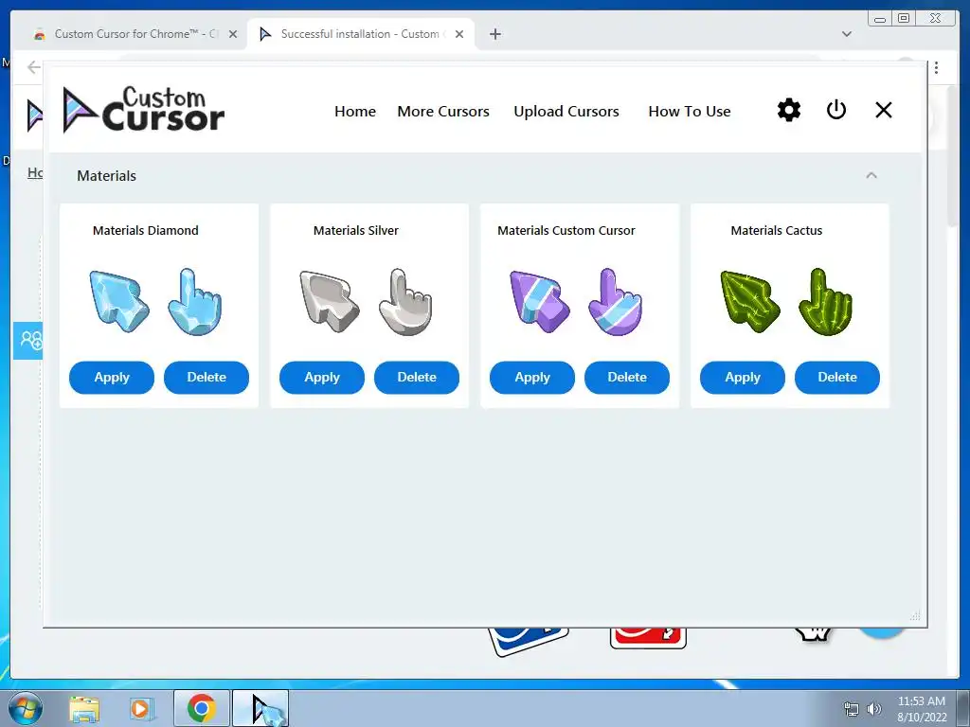Select the silver hand pointer image

click(x=405, y=302)
